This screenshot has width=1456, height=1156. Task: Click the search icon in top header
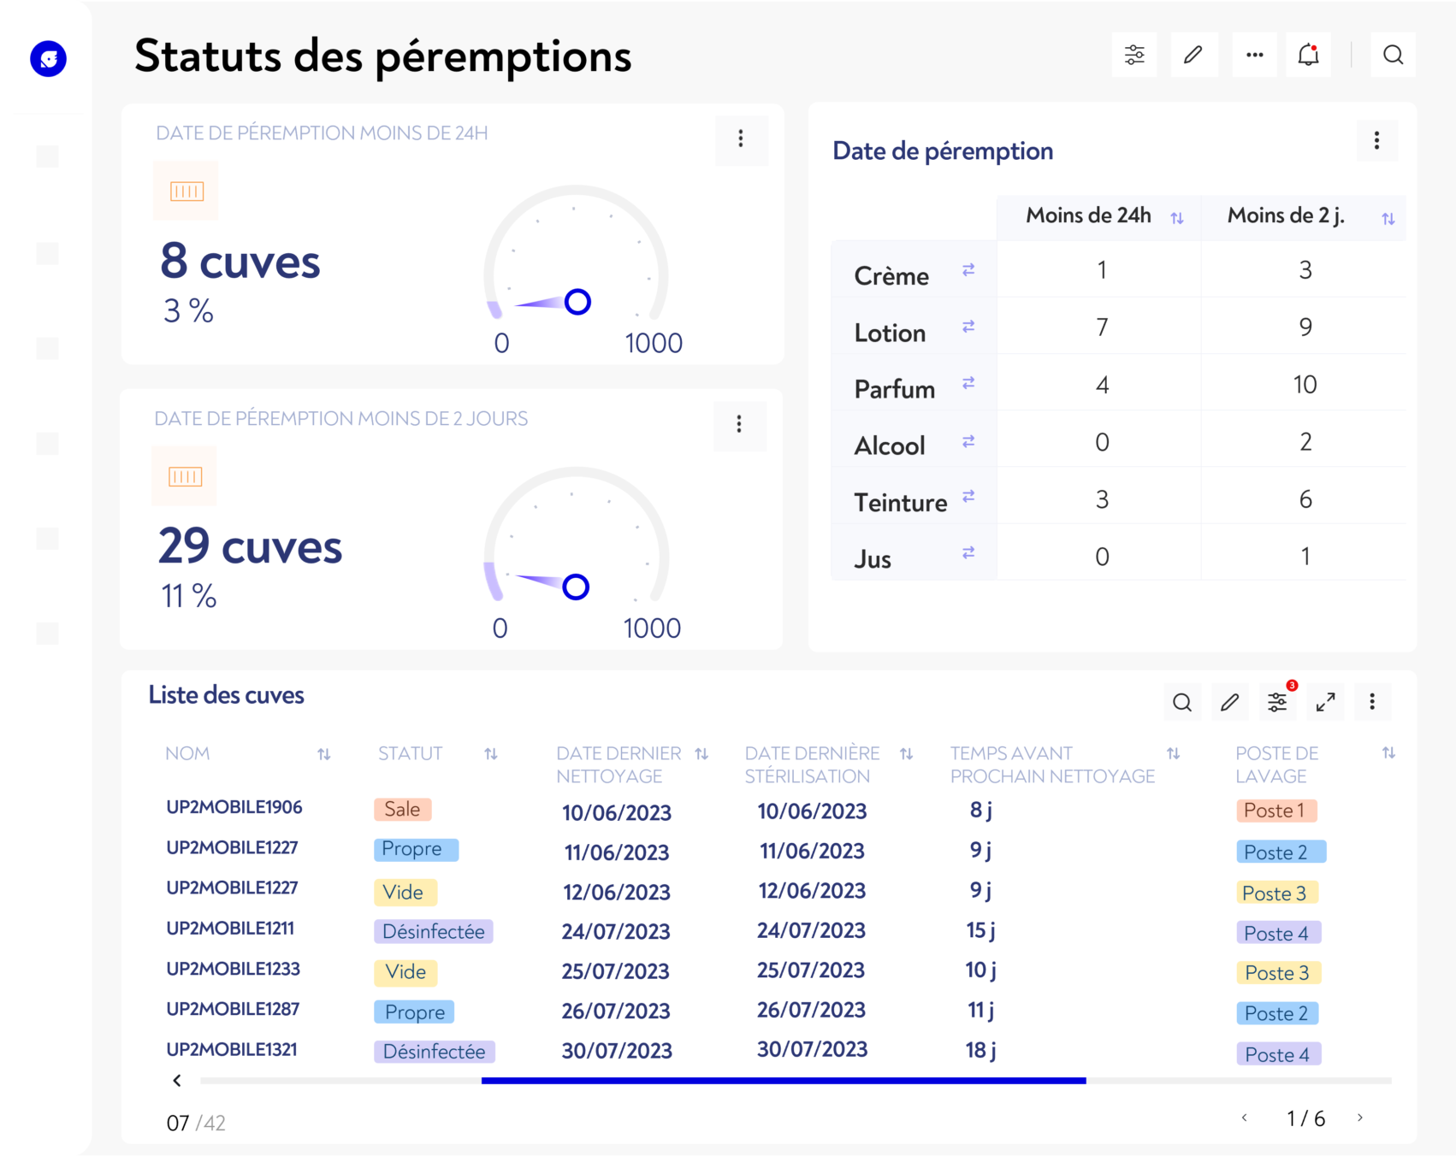[1393, 56]
